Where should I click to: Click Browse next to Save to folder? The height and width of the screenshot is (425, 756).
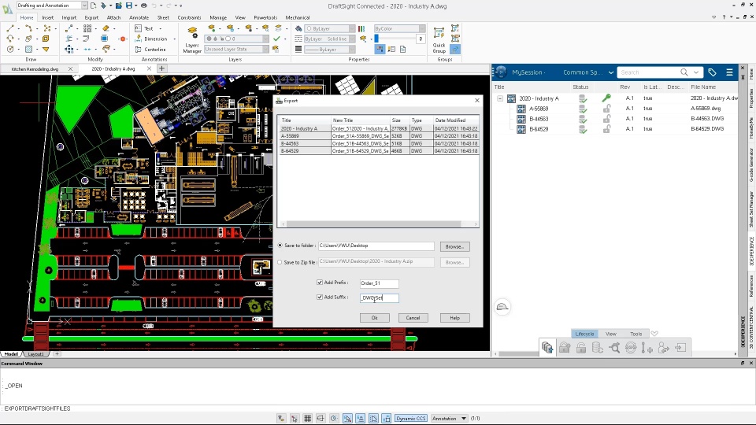click(454, 246)
